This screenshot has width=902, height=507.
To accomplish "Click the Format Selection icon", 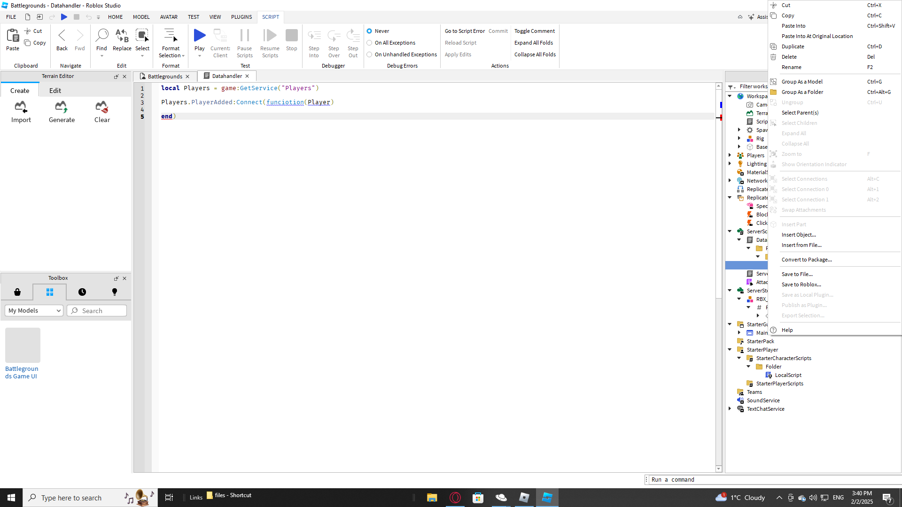I will click(171, 36).
